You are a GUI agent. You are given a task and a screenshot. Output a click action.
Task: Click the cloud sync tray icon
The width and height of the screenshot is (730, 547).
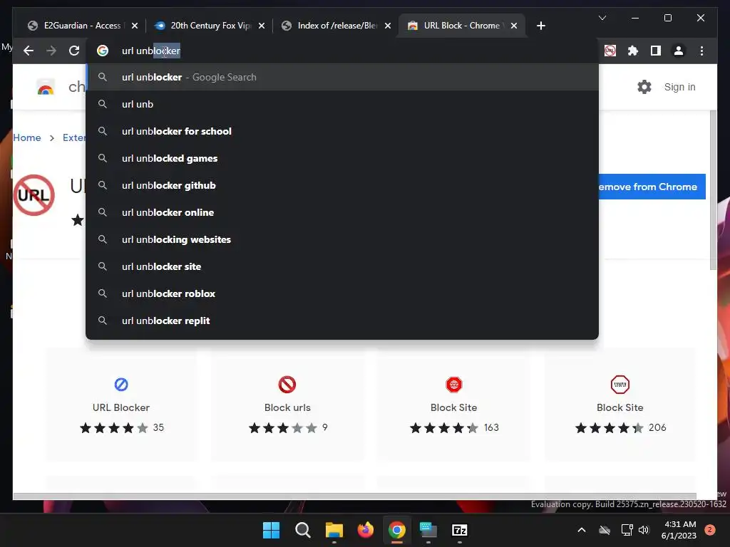point(605,530)
